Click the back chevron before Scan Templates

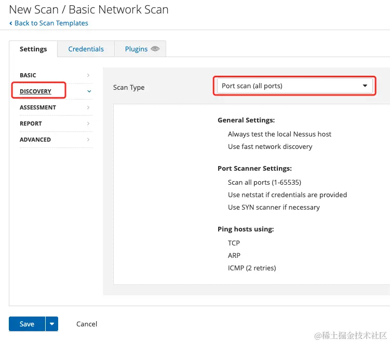click(11, 23)
